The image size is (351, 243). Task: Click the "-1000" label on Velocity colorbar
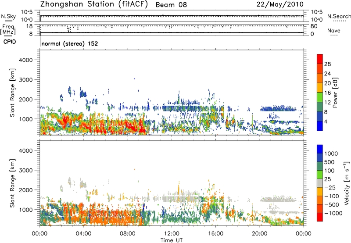[x=333, y=213]
